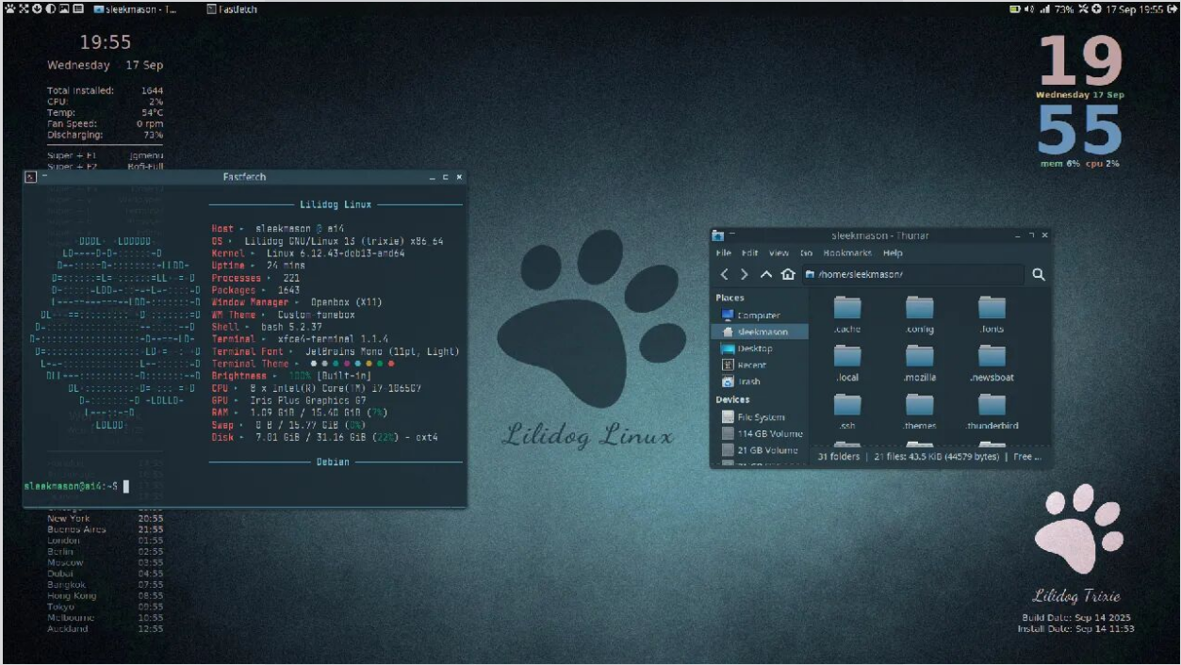The height and width of the screenshot is (665, 1181).
Task: Click the 'Lilidog Linux' header in Fastfetch
Action: (x=336, y=204)
